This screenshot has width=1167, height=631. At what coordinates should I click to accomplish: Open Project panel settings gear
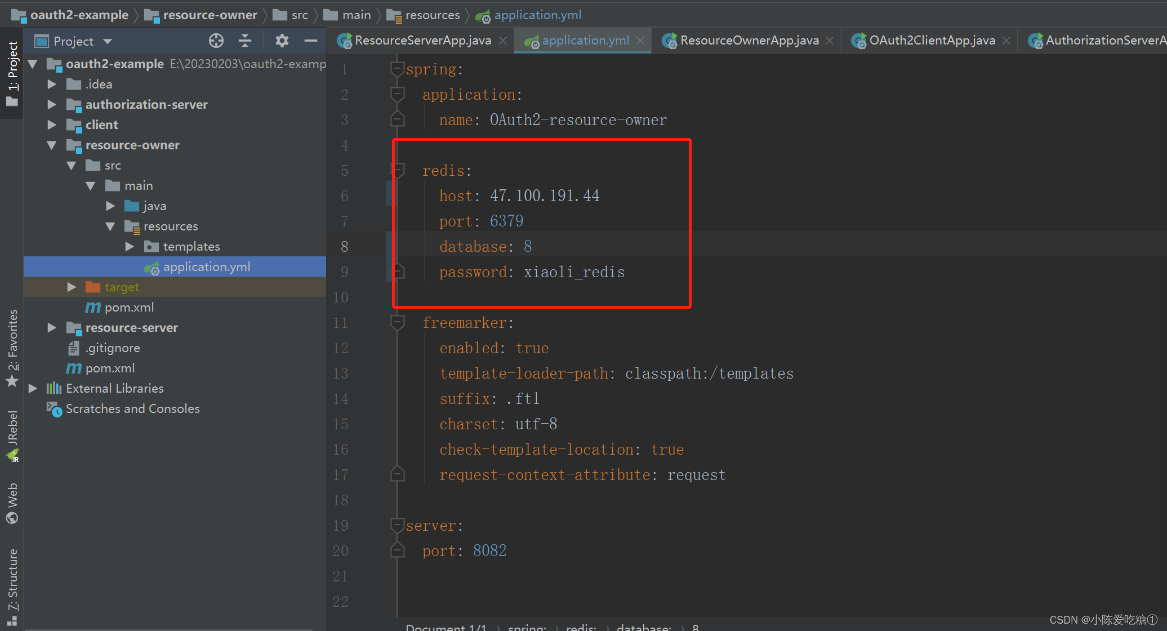pos(282,41)
